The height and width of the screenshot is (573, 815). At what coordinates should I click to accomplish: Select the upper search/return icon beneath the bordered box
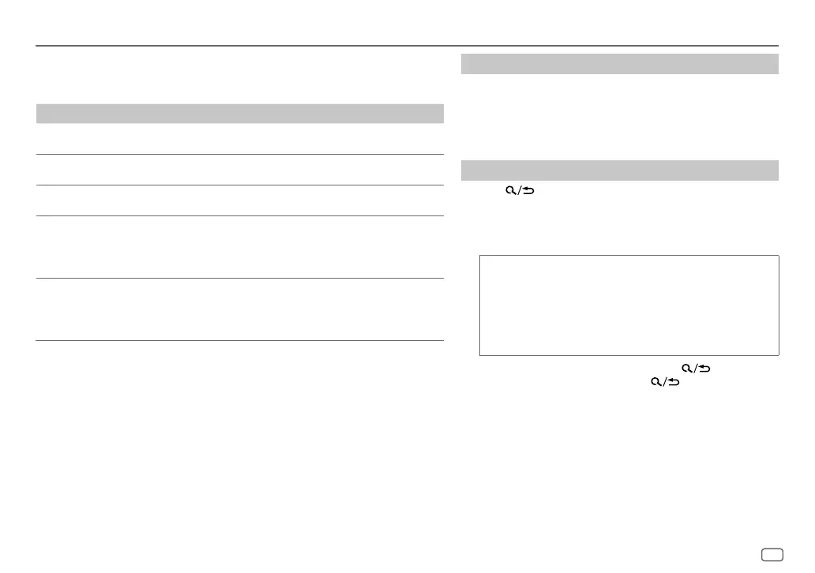(x=696, y=369)
